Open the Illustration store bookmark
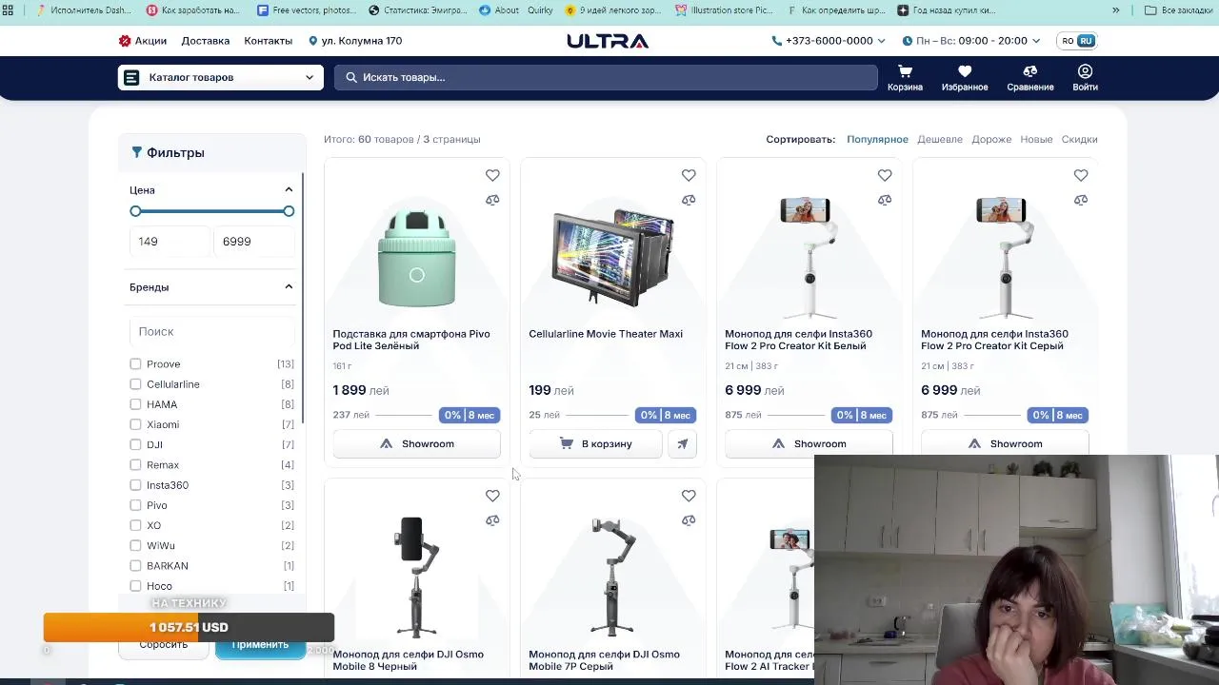 [x=724, y=10]
